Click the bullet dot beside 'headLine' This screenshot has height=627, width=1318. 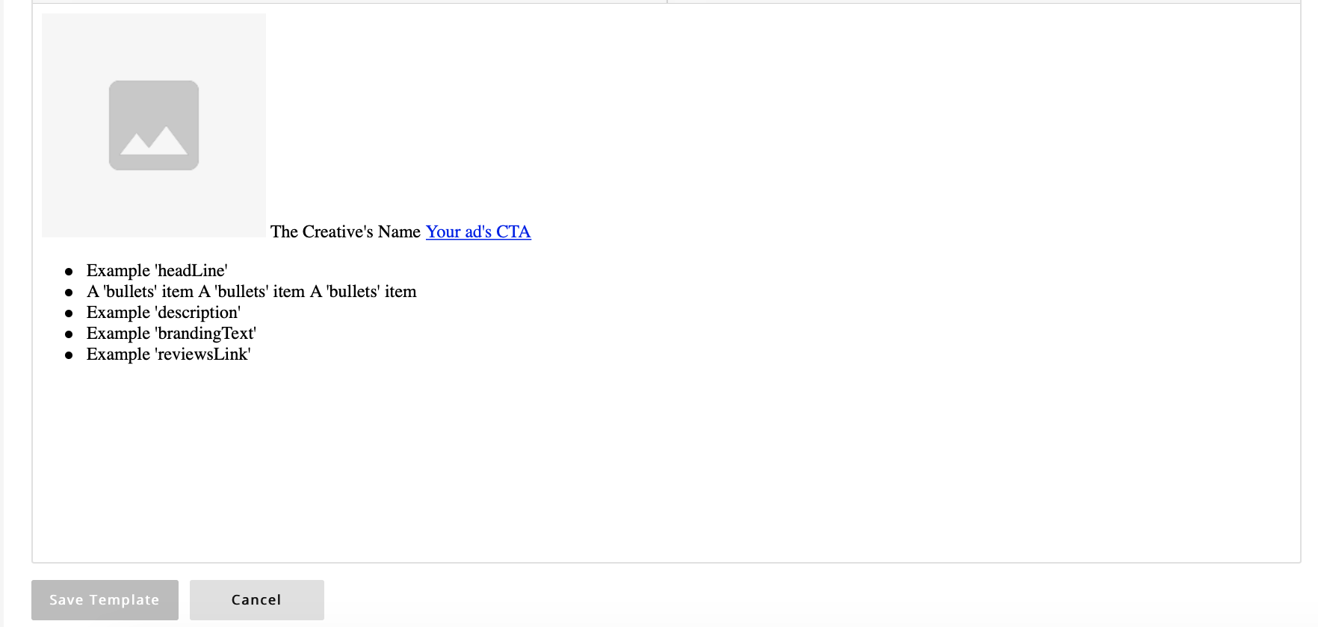69,272
